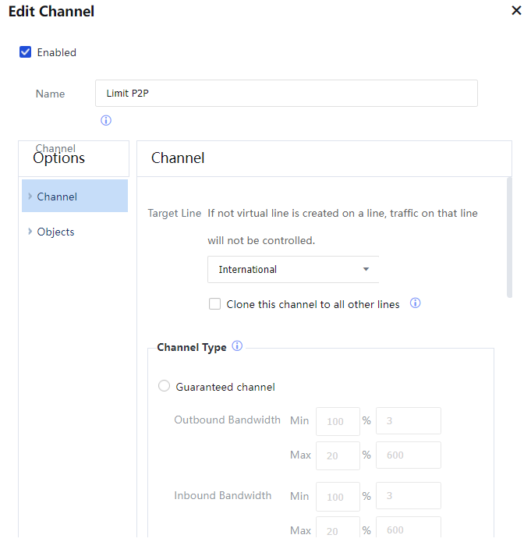Click the Outbound Bandwidth Min percent field
The image size is (531, 542).
[x=338, y=421]
